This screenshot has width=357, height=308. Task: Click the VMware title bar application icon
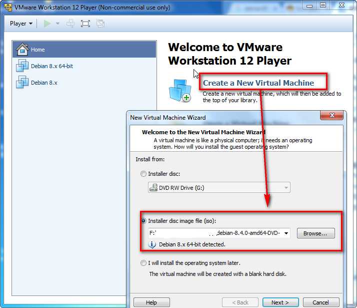tap(8, 8)
